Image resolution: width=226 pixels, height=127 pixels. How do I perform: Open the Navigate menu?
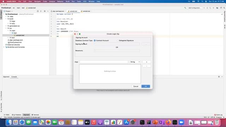click(x=37, y=1)
